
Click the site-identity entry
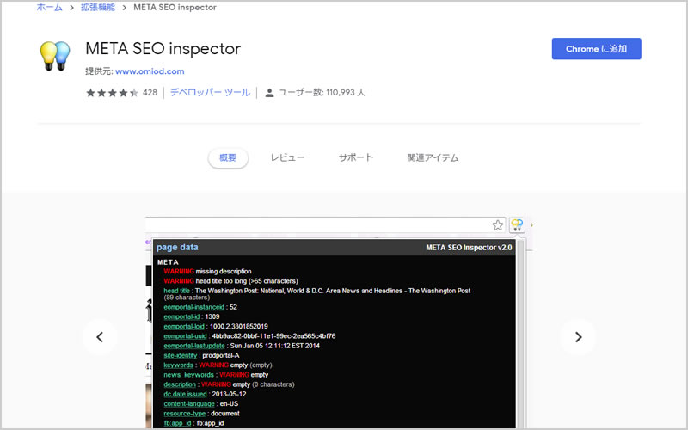[201, 355]
